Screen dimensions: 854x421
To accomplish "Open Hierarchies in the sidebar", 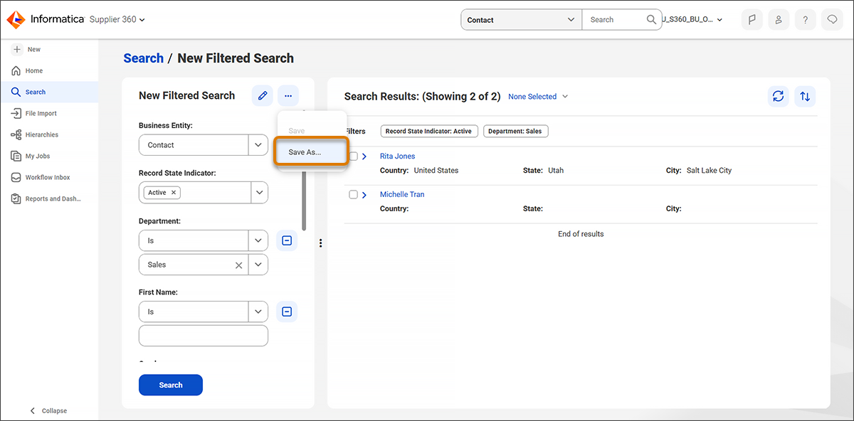I will coord(49,134).
